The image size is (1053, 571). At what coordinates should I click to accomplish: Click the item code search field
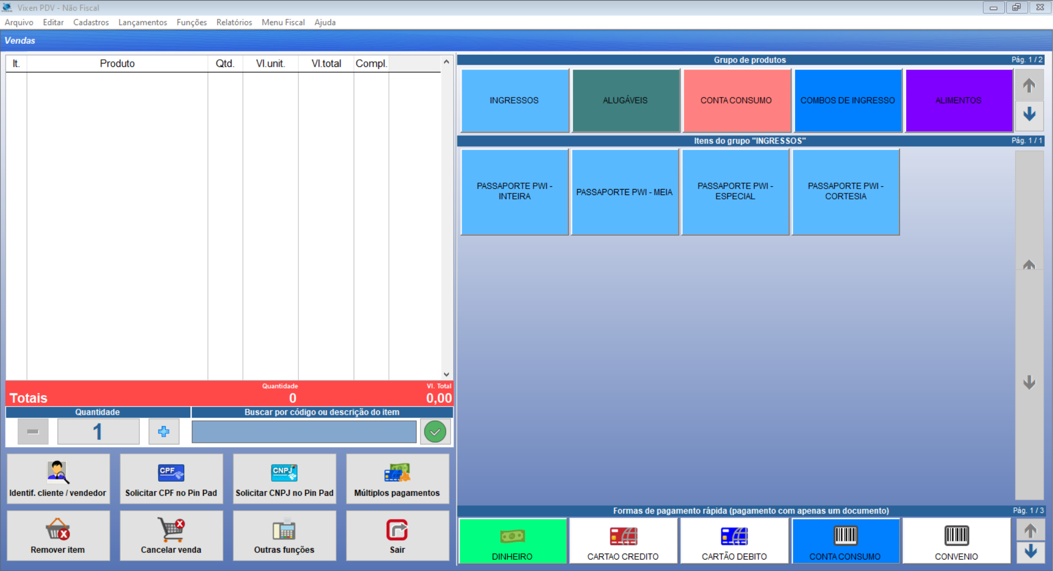304,432
